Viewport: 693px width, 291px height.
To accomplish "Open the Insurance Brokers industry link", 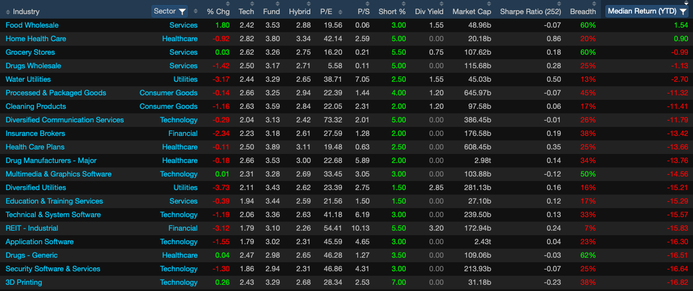I will tap(35, 134).
